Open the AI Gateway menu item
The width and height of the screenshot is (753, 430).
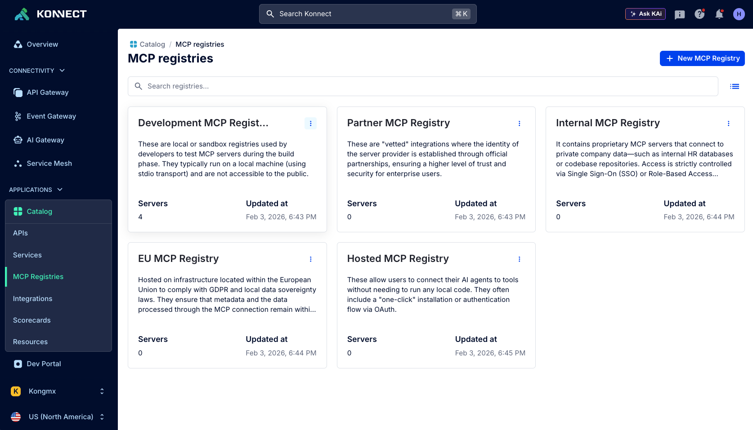pos(45,140)
